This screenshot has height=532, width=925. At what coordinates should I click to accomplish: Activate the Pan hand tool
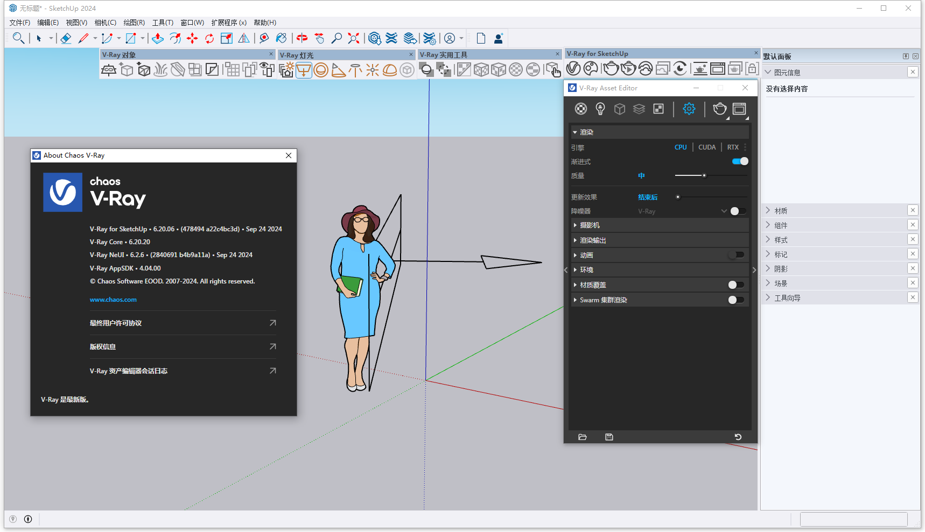click(319, 38)
